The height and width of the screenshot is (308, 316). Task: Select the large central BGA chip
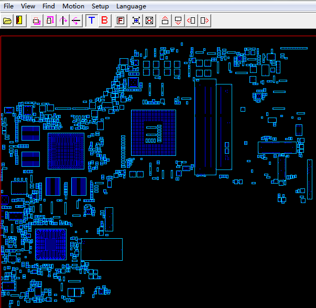point(154,133)
